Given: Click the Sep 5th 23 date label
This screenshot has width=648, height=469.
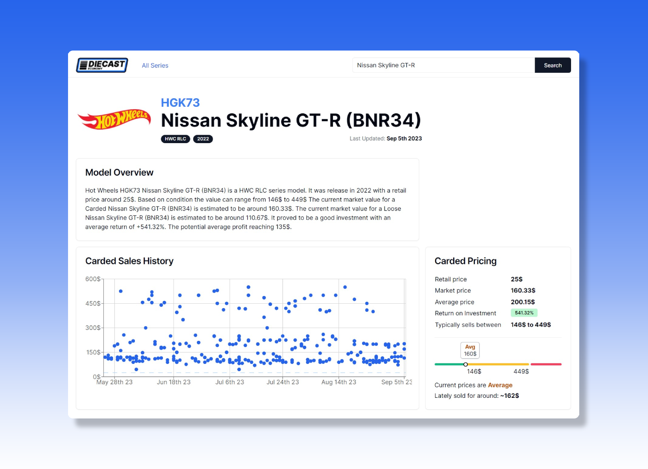Looking at the screenshot, I should click(396, 382).
